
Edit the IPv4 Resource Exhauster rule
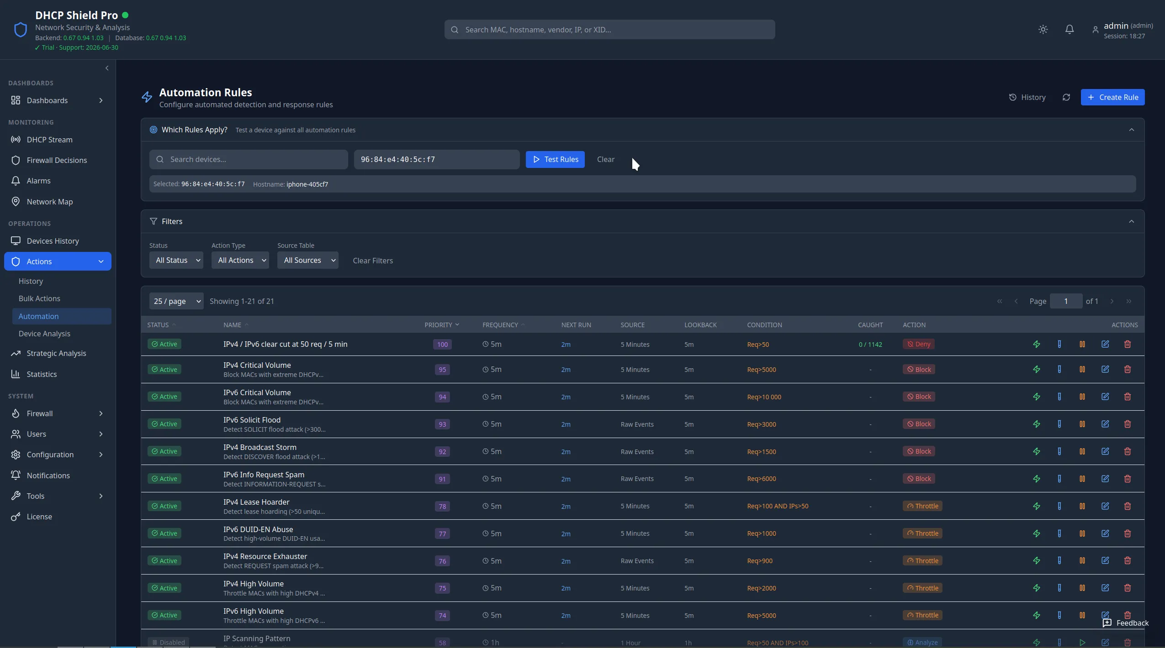pos(1105,560)
